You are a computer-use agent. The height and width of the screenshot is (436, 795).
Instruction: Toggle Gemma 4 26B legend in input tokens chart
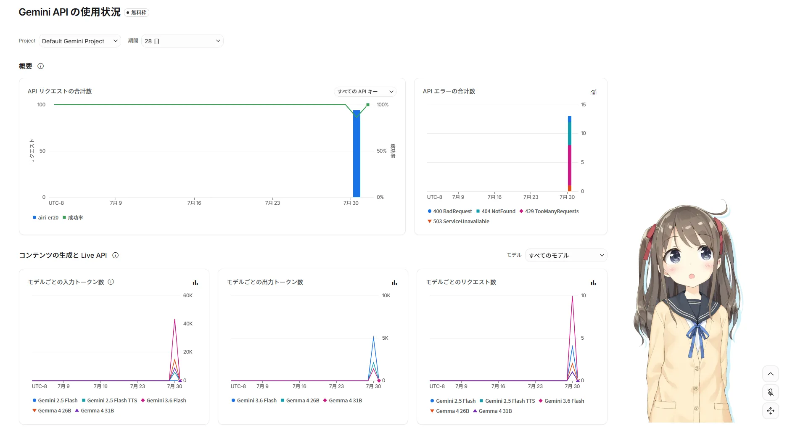point(52,410)
